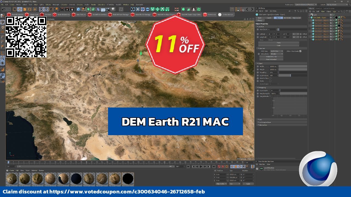
Task: Toggle X axis lock
Action: click(x=41, y=9)
